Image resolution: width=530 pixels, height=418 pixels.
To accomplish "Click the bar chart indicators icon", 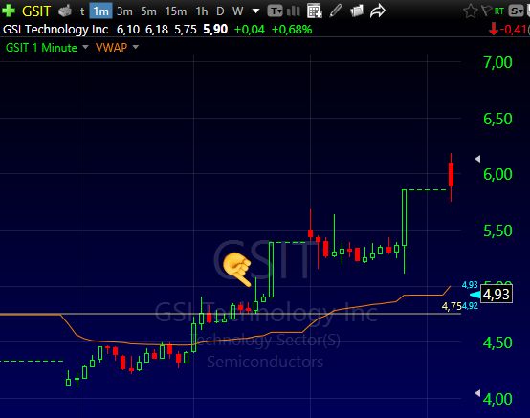I will point(294,11).
